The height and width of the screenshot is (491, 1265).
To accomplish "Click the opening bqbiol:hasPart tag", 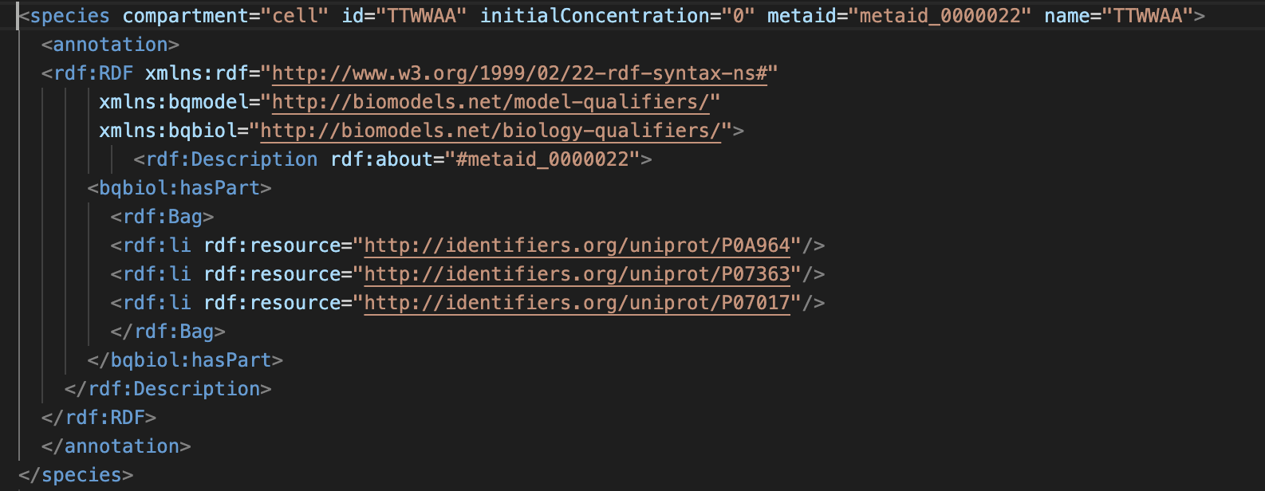I will click(179, 188).
